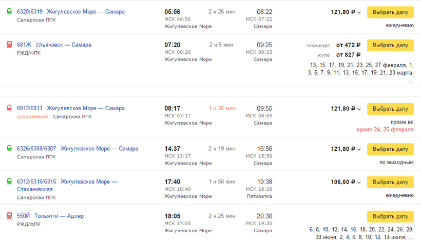The image size is (421, 242).
Task: Open 6320/6319 Жигулевское Море — Самара link
Action: 71,12
